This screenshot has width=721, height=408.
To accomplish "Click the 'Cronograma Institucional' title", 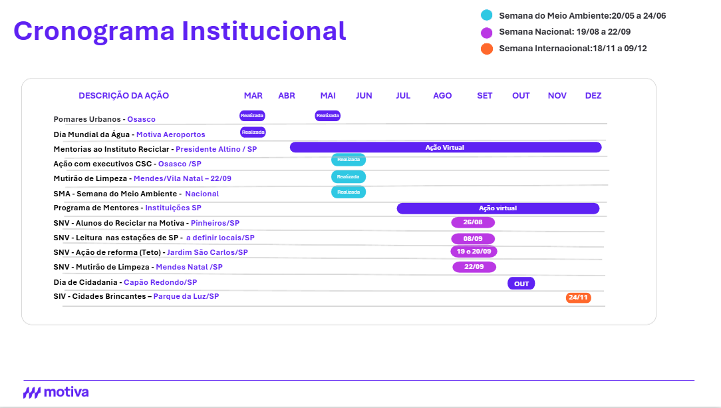I will [180, 31].
